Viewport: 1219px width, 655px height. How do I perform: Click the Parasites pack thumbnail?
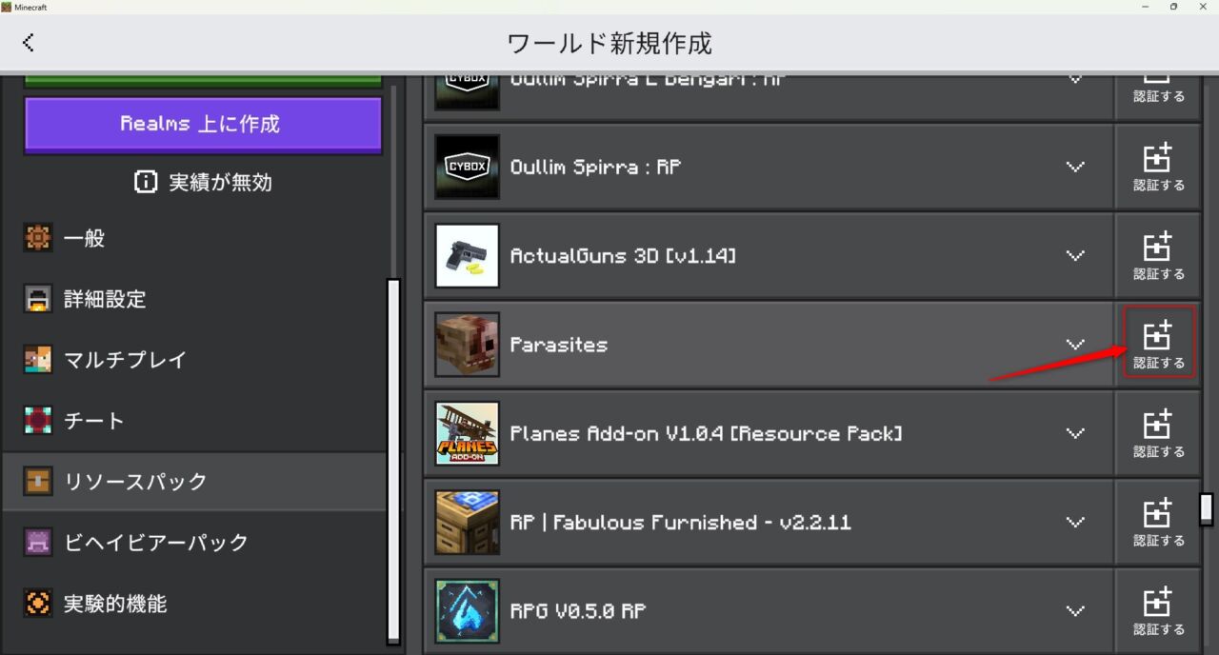click(467, 345)
